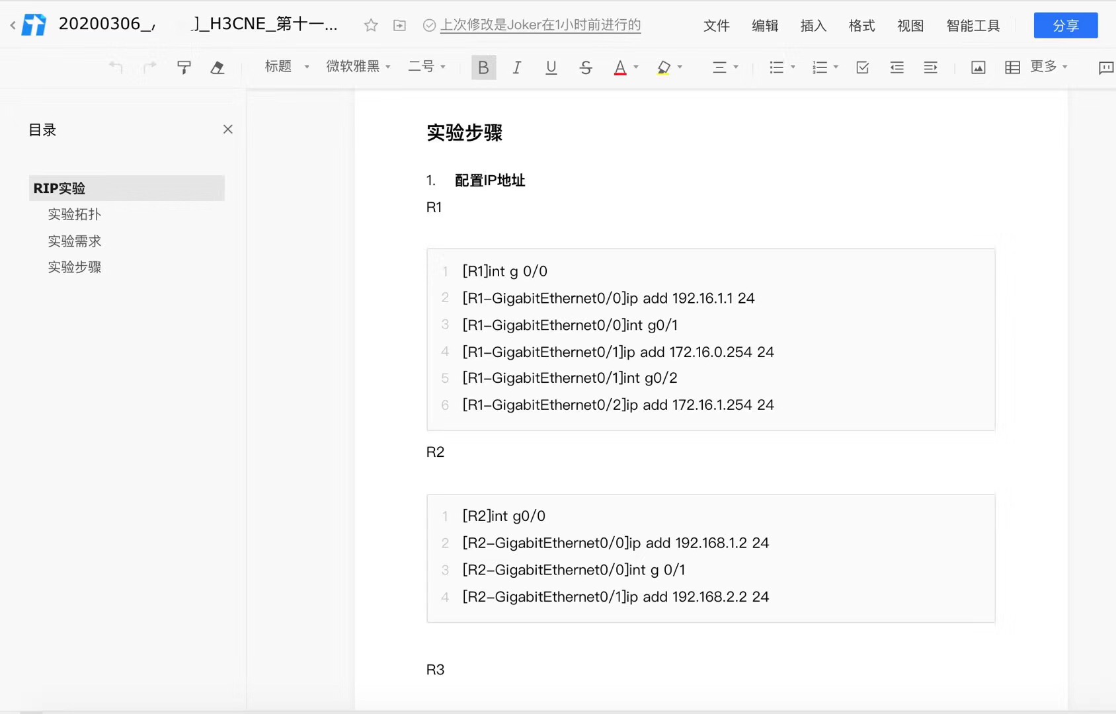Decrease indent of the paragraph
The image size is (1116, 714).
[897, 67]
